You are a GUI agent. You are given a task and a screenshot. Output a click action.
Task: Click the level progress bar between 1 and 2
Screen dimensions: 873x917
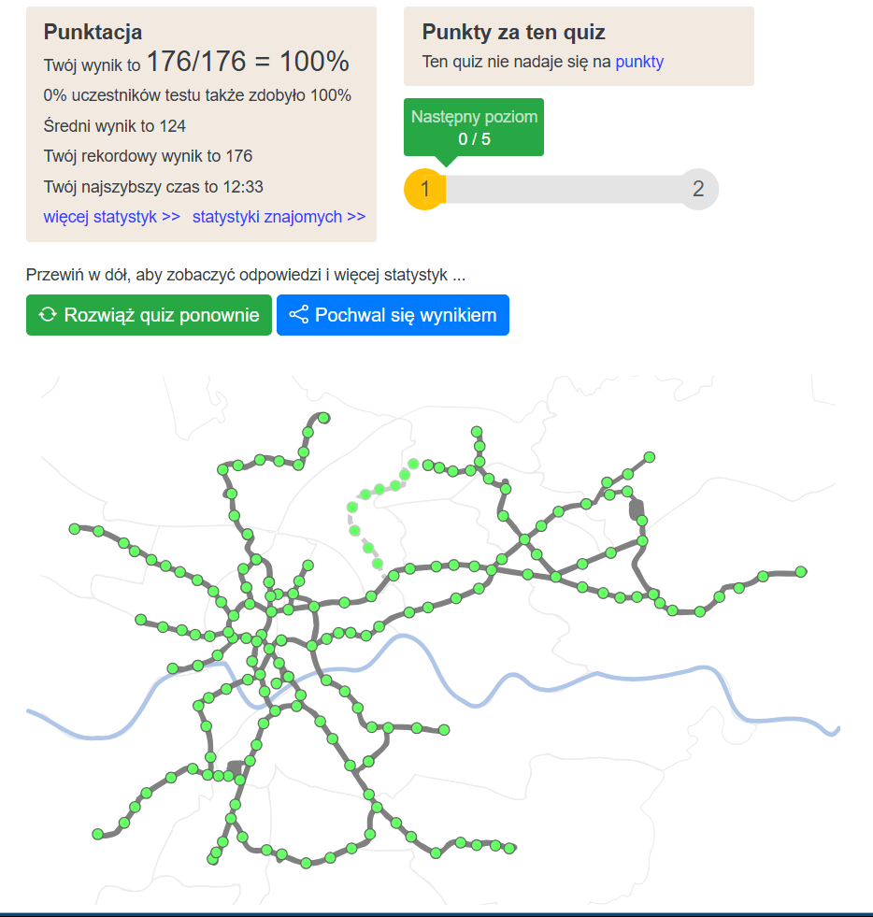[x=561, y=190]
